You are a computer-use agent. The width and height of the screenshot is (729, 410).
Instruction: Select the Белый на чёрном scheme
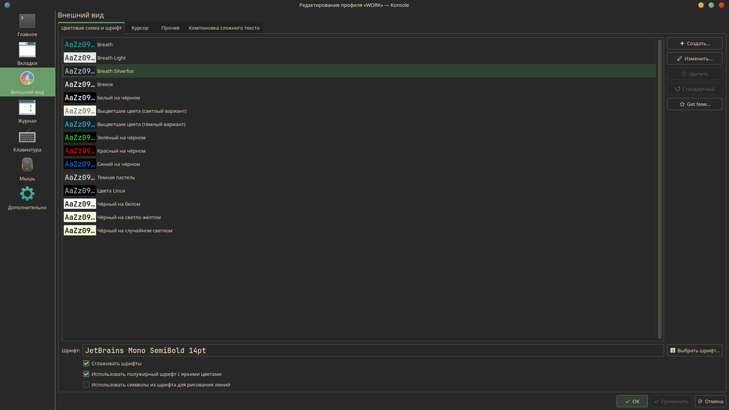pos(359,98)
